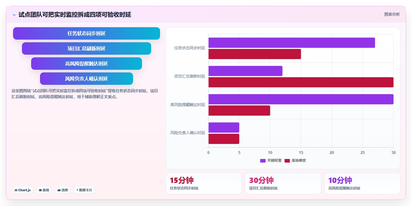Image resolution: width=412 pixels, height=206 pixels.
Task: Select the 任务状态同步时延 funnel bar
Action: coord(87,33)
